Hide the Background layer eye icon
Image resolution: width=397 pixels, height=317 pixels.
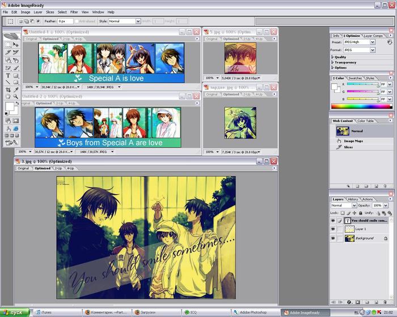pyautogui.click(x=333, y=238)
